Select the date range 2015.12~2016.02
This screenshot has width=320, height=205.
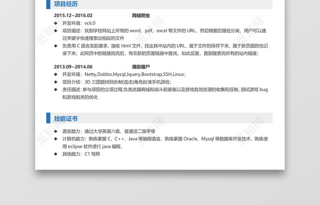pos(73,16)
